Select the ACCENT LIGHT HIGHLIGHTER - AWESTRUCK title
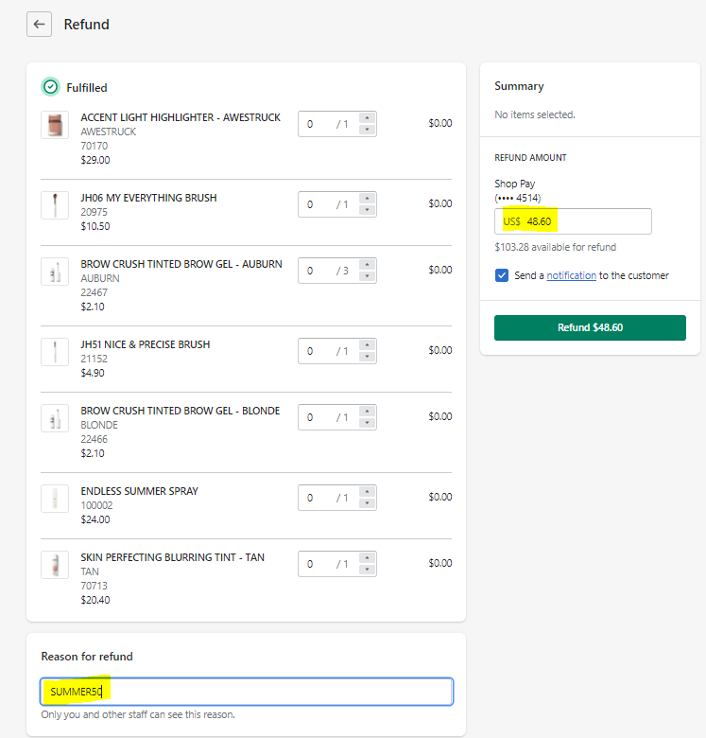 click(181, 117)
